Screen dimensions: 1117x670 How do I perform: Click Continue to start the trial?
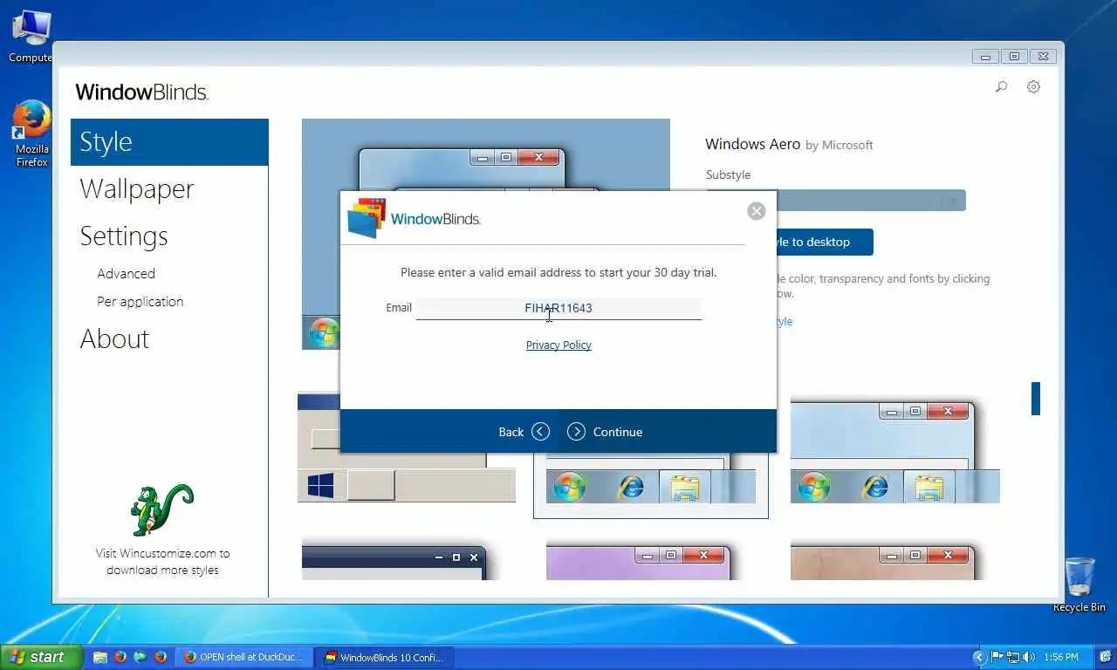coord(605,432)
